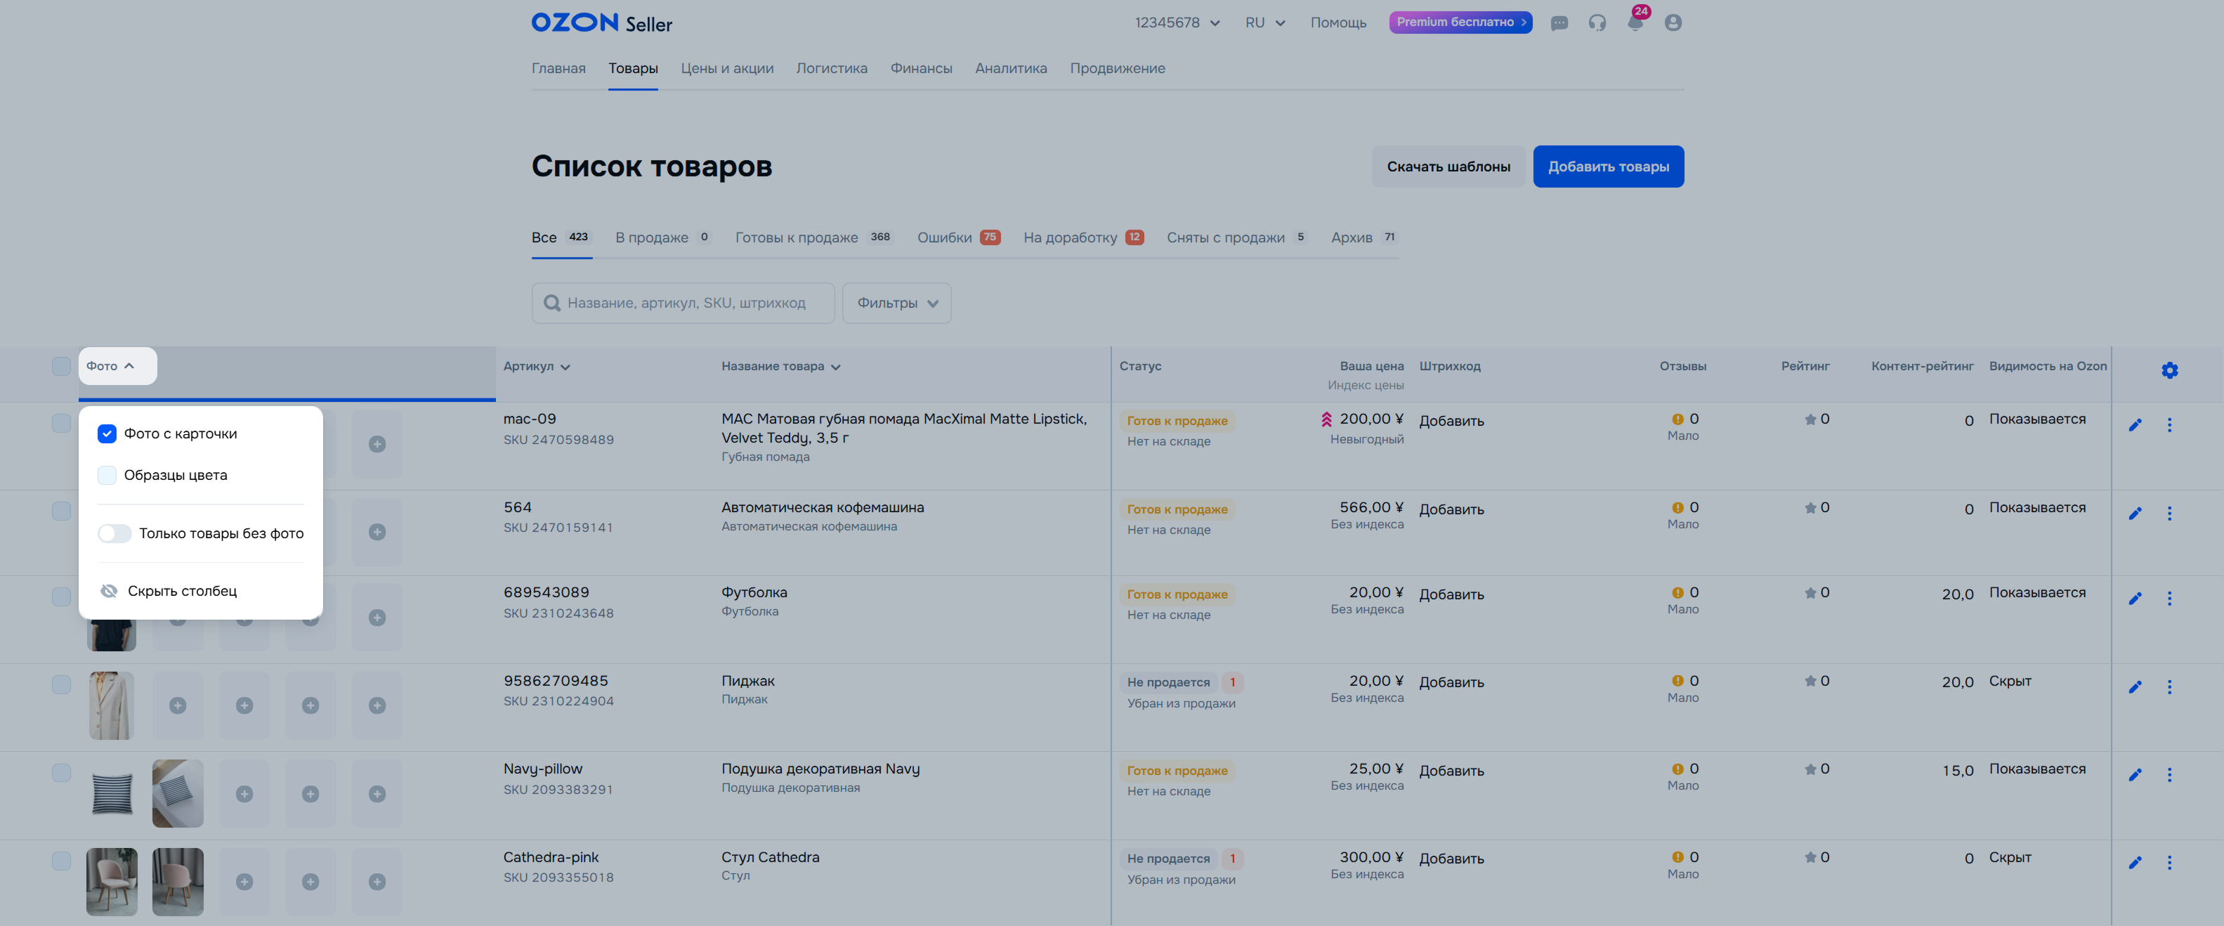Click Добавить товары button
The image size is (2224, 926).
click(x=1609, y=167)
